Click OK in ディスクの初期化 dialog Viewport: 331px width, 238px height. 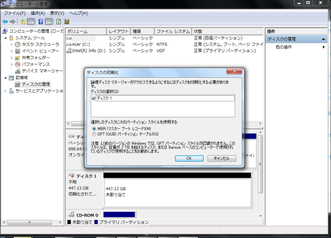189,158
